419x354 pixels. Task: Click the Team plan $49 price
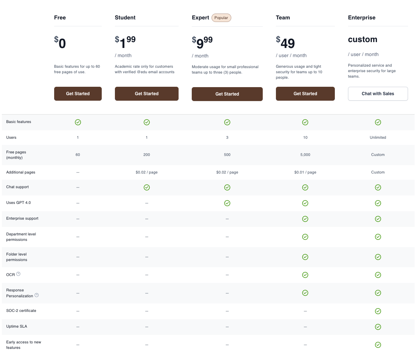coord(285,43)
